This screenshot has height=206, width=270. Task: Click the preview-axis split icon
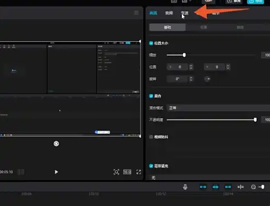tap(240, 187)
